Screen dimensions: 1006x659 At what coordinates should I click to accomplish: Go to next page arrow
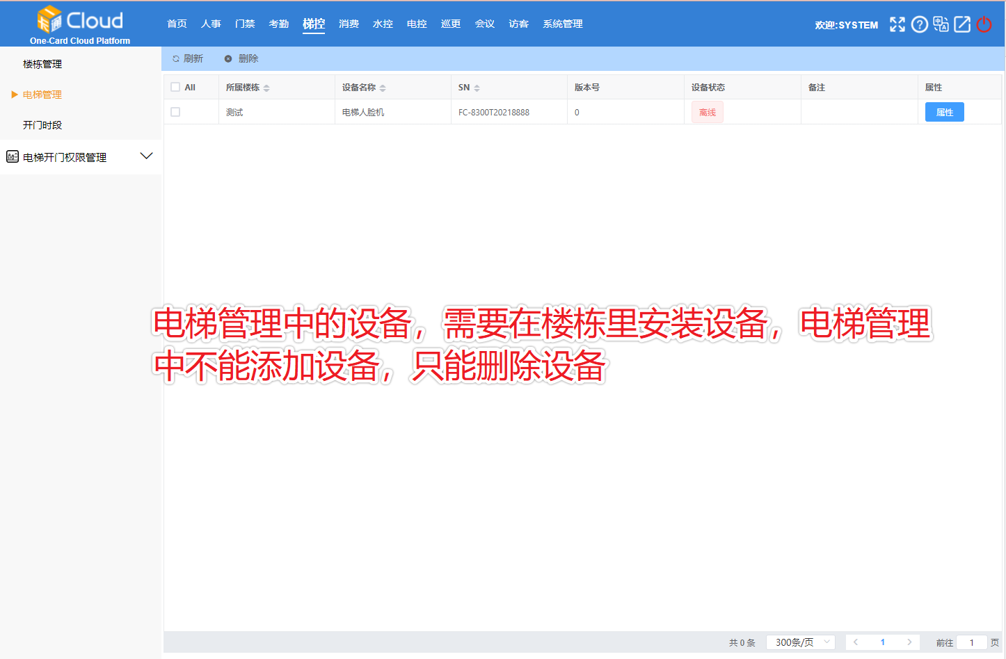pyautogui.click(x=909, y=642)
